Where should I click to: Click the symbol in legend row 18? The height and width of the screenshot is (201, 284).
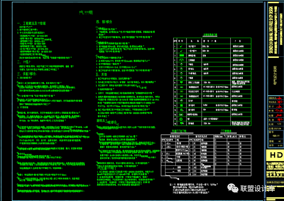click(181, 124)
